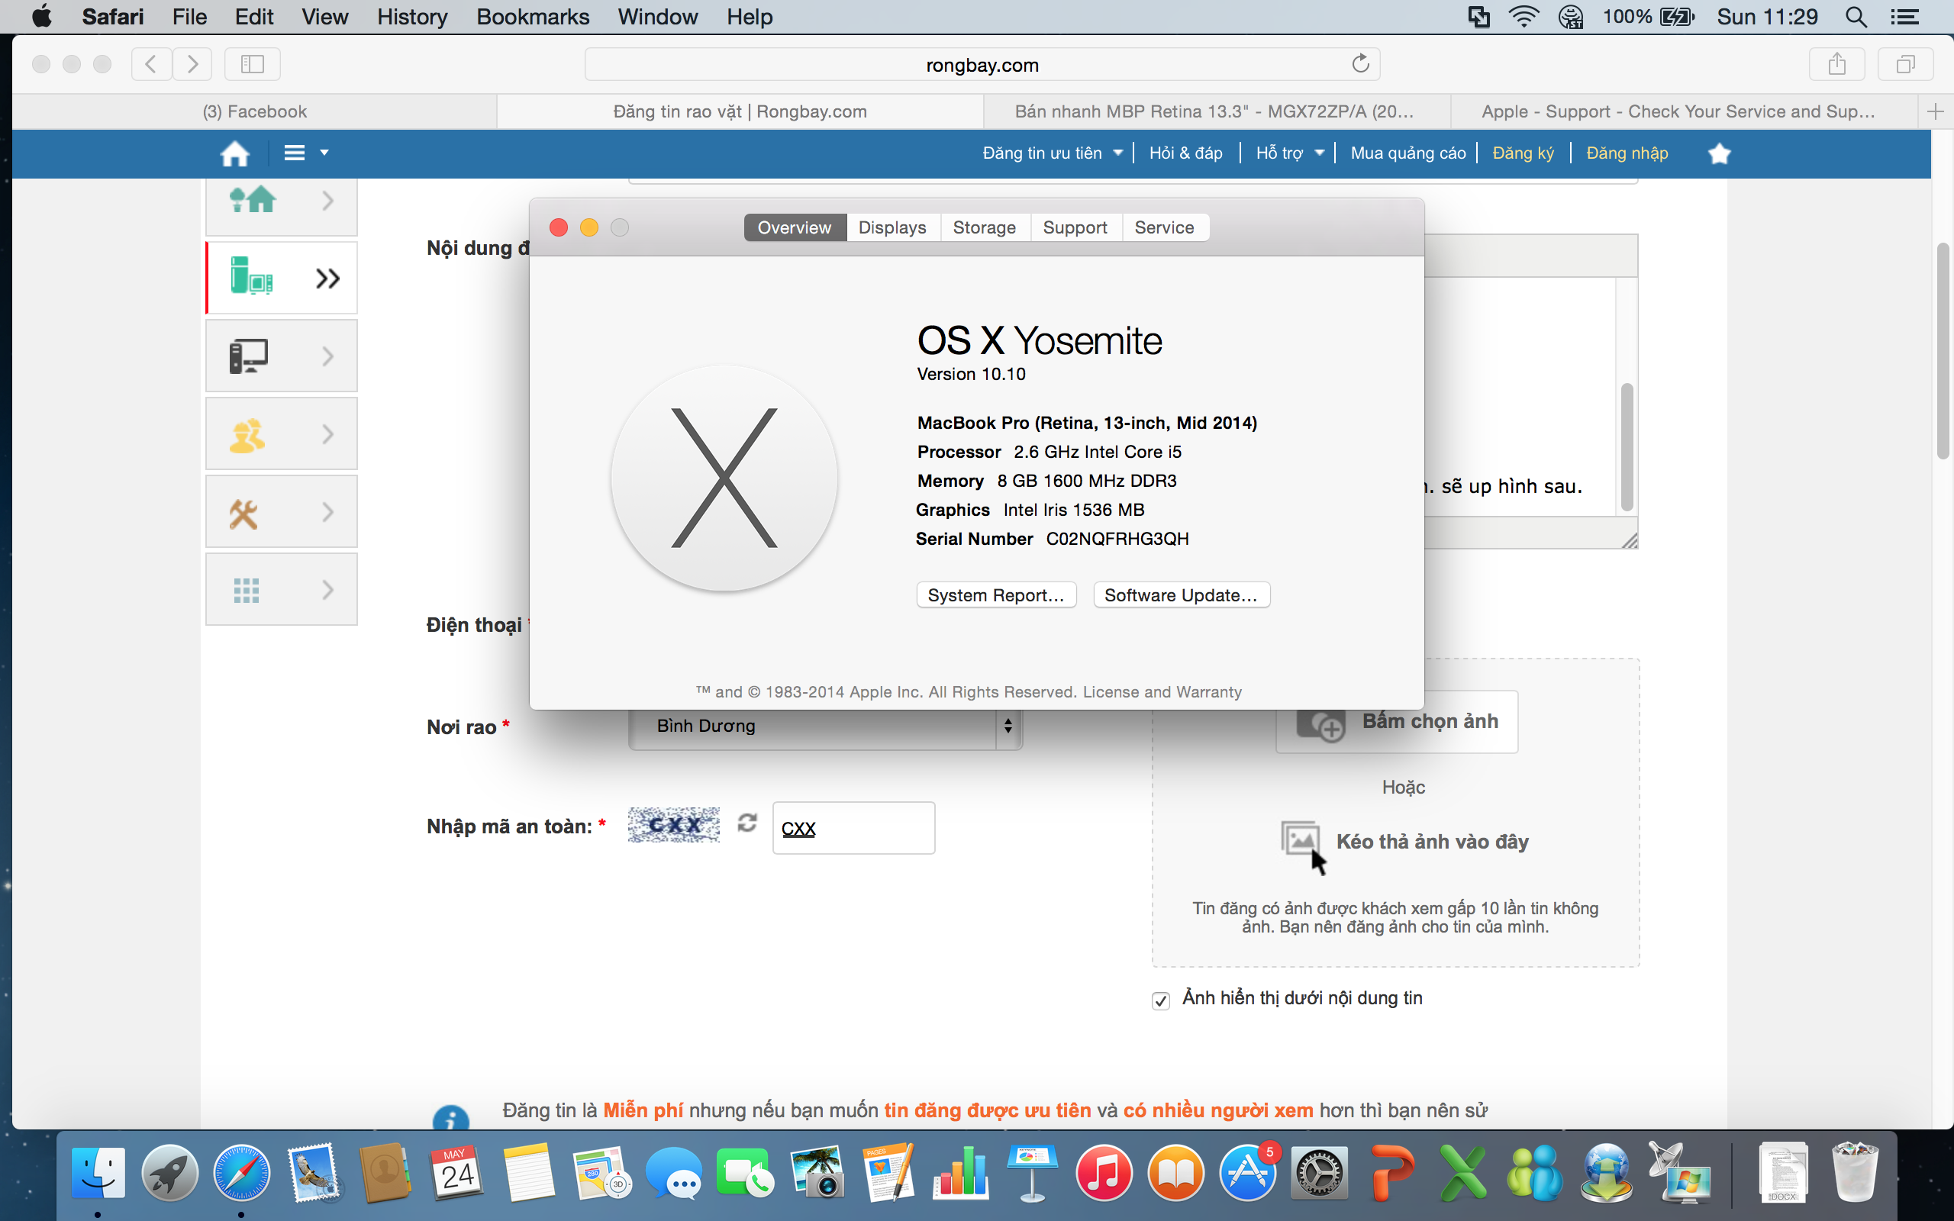Expand the real estate category chevron
The image size is (1954, 1221).
[x=327, y=200]
